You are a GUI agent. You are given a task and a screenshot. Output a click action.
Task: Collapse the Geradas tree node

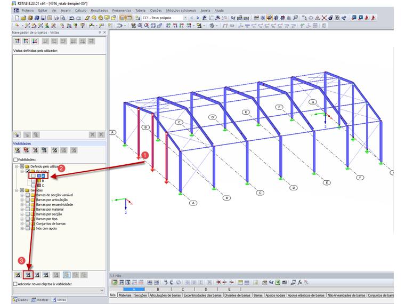(17, 190)
